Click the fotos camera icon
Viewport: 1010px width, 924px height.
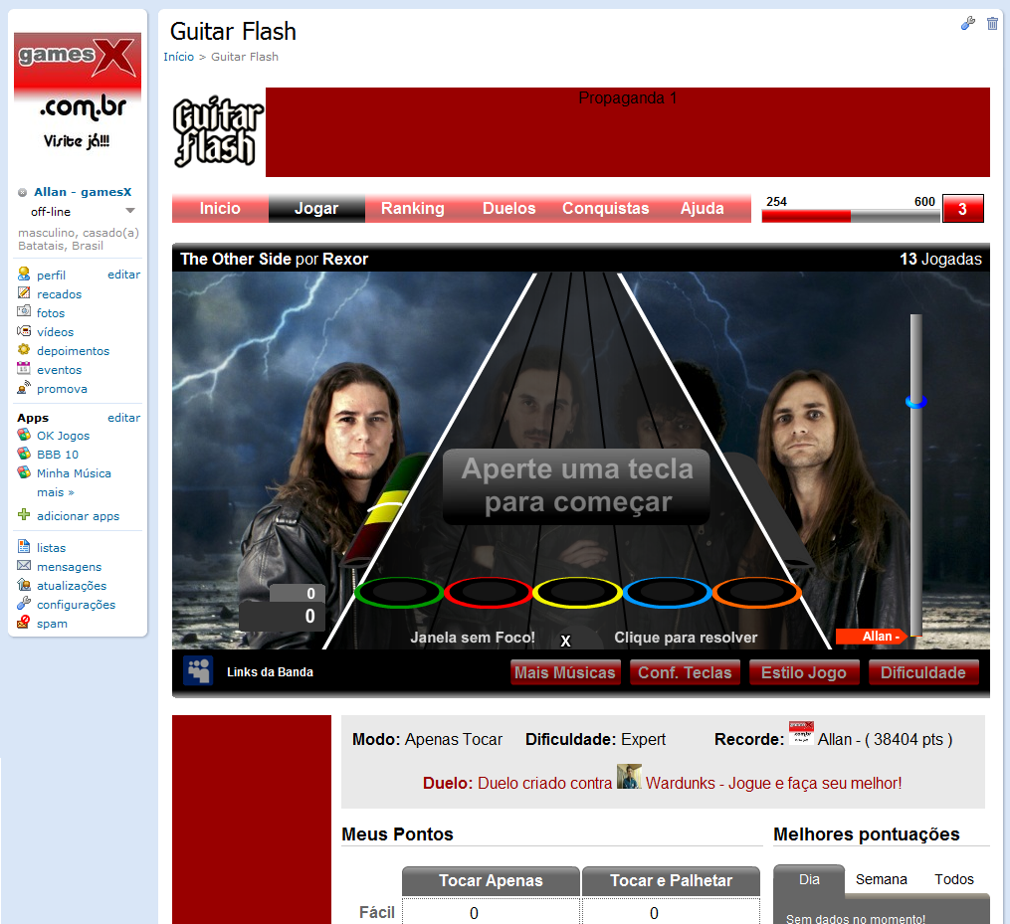24,311
